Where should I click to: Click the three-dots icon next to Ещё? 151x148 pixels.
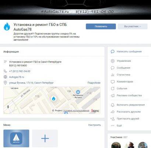pos(112,125)
